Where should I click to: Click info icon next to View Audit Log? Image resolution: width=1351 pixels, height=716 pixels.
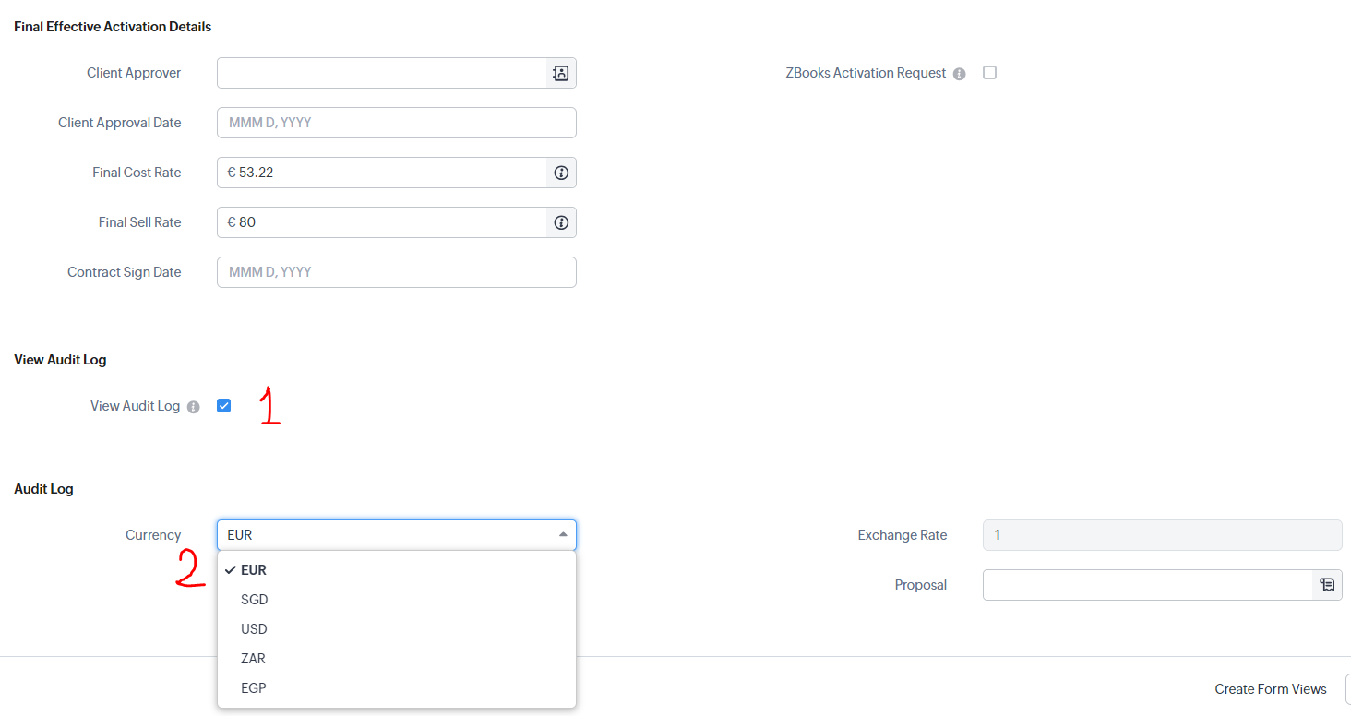pyautogui.click(x=193, y=407)
